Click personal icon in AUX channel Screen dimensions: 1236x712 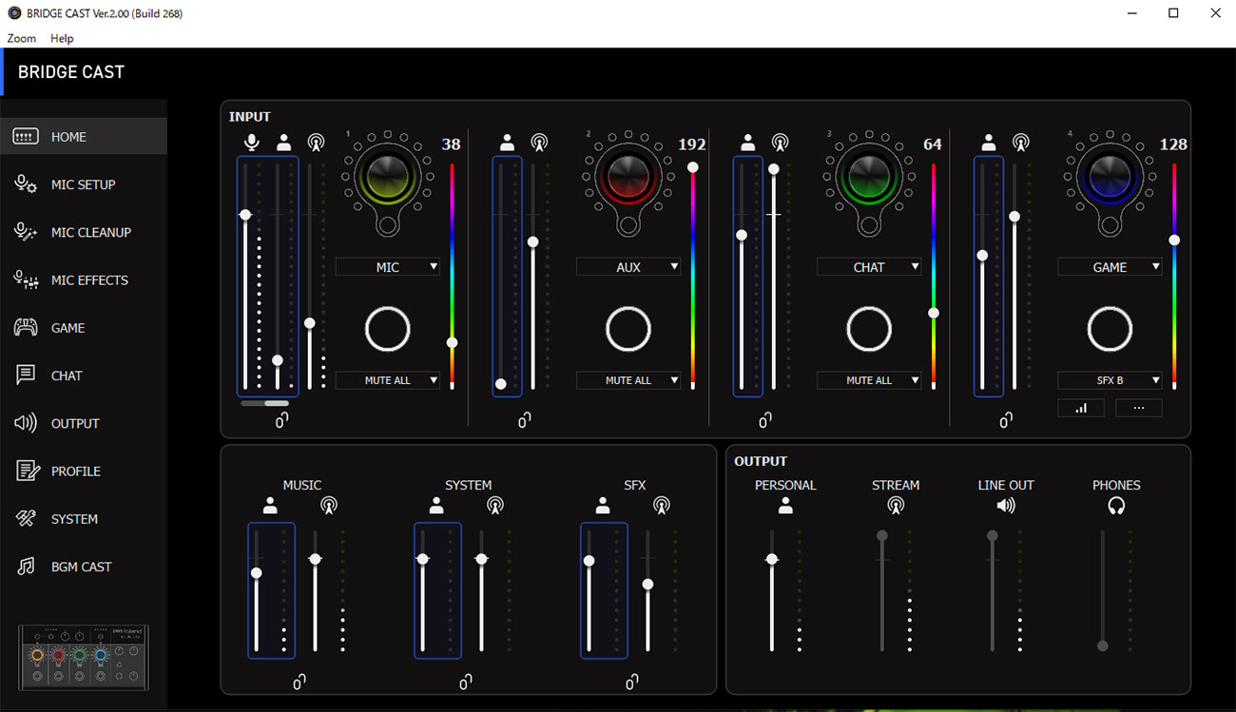pyautogui.click(x=507, y=143)
